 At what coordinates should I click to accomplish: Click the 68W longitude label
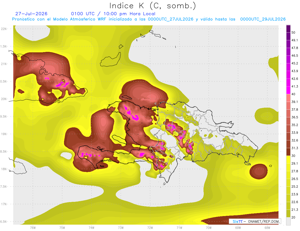point(267,228)
